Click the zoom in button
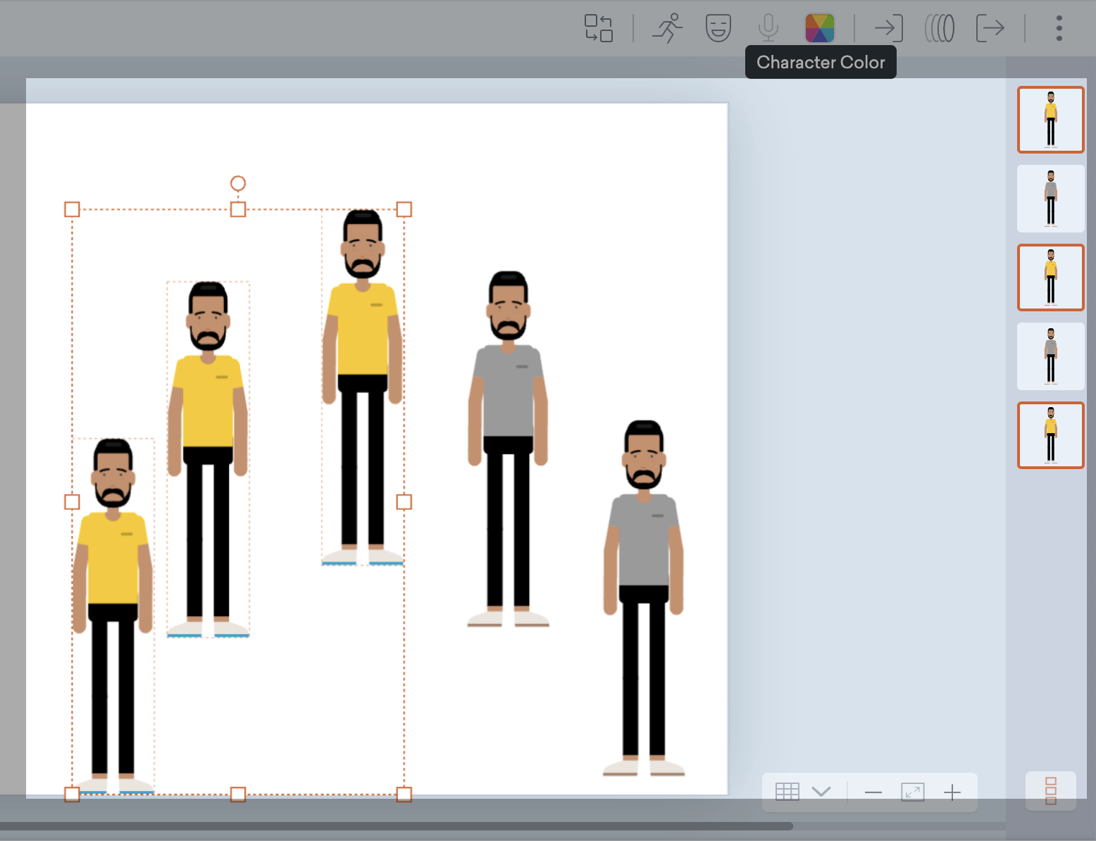The height and width of the screenshot is (841, 1096). click(x=952, y=792)
